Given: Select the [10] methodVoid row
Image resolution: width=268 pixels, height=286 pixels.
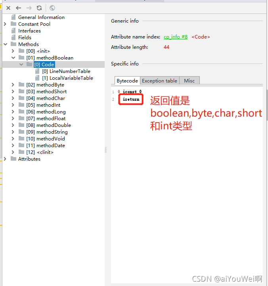Looking at the screenshot, I should pyautogui.click(x=46, y=139).
